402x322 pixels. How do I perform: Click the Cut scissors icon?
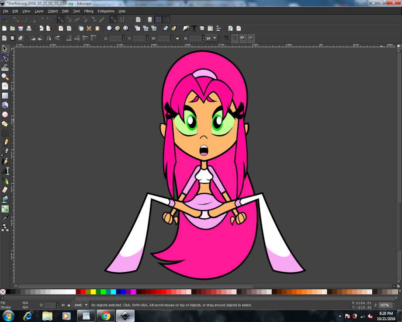(89, 28)
